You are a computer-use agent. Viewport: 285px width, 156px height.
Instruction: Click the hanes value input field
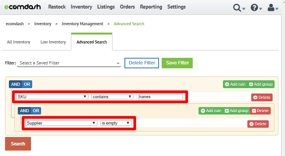point(161,97)
